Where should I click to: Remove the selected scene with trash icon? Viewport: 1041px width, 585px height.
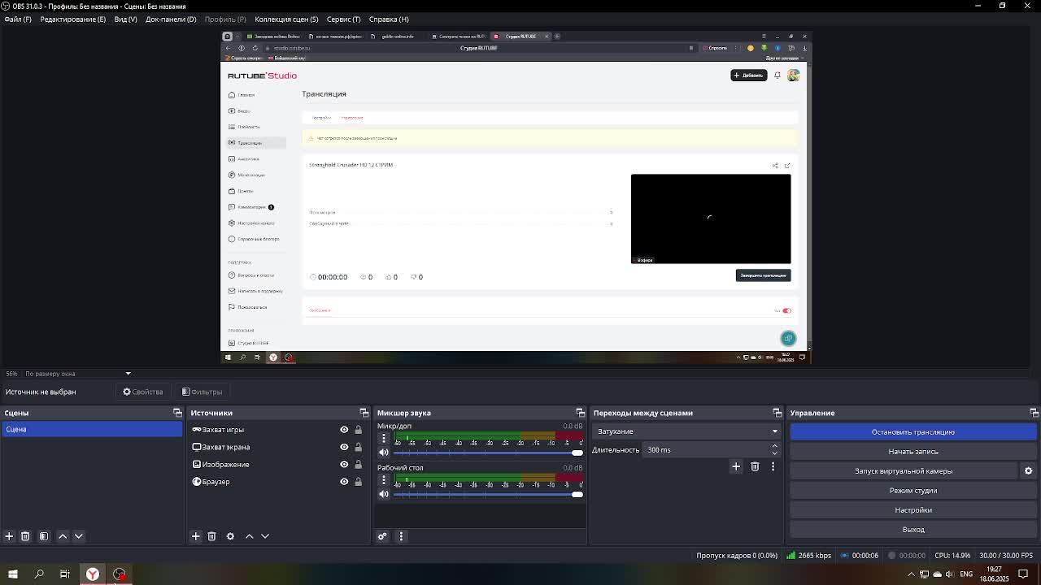pos(25,536)
